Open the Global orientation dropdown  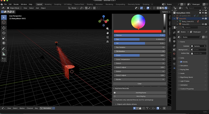pyautogui.click(x=73, y=8)
